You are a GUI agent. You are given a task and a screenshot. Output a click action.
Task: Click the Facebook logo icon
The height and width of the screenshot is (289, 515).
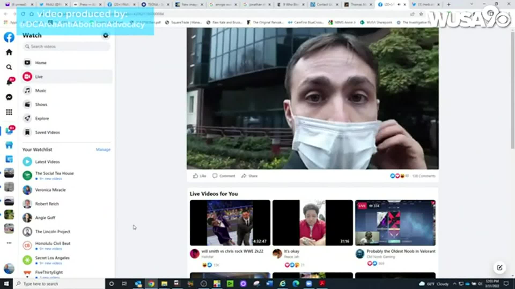(x=9, y=37)
